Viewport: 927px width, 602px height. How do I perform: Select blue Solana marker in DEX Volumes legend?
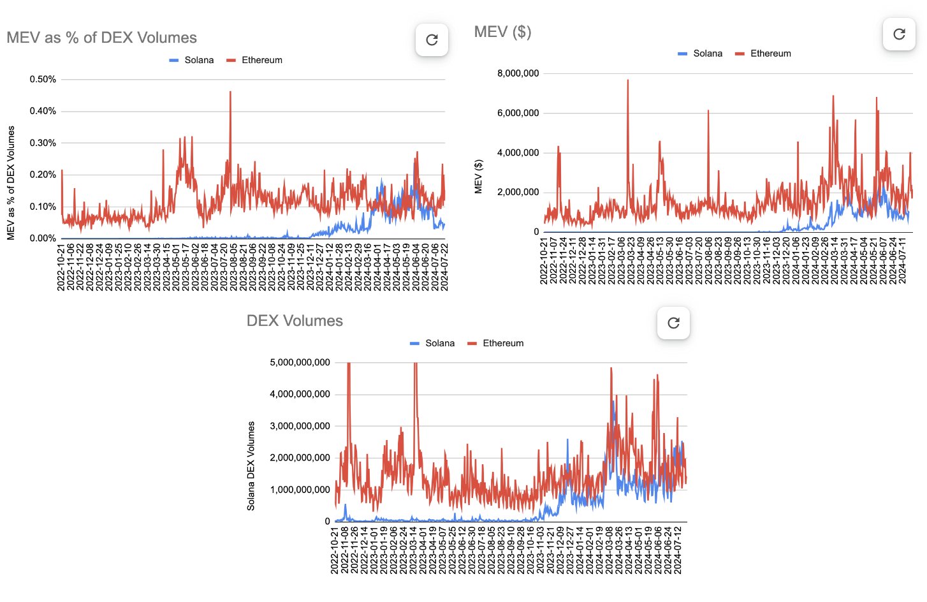coord(414,344)
